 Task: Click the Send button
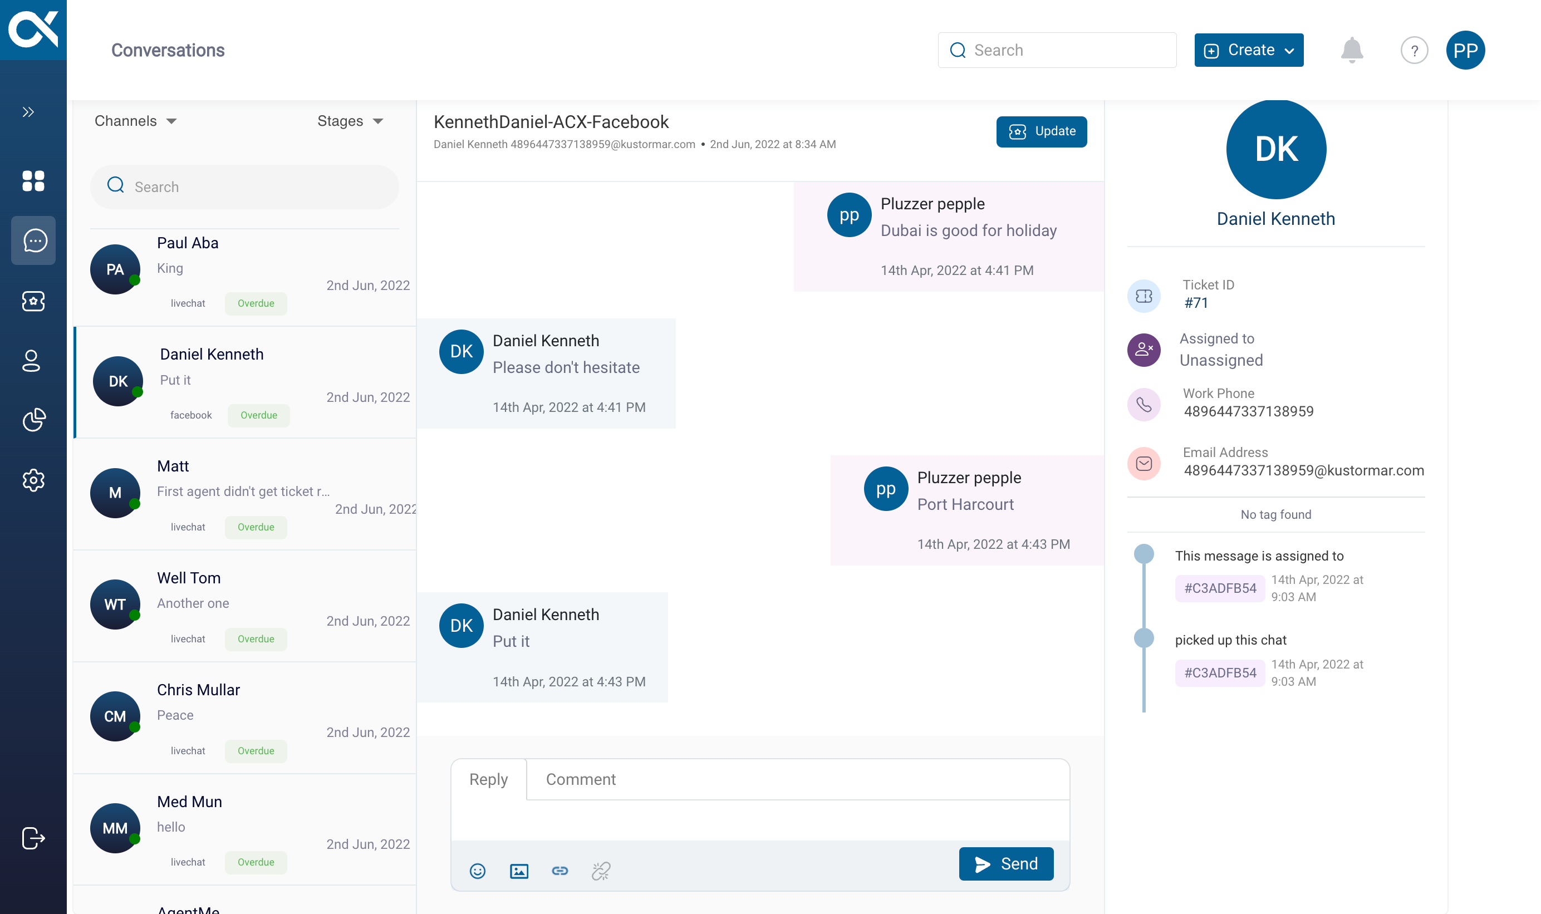coord(1006,863)
